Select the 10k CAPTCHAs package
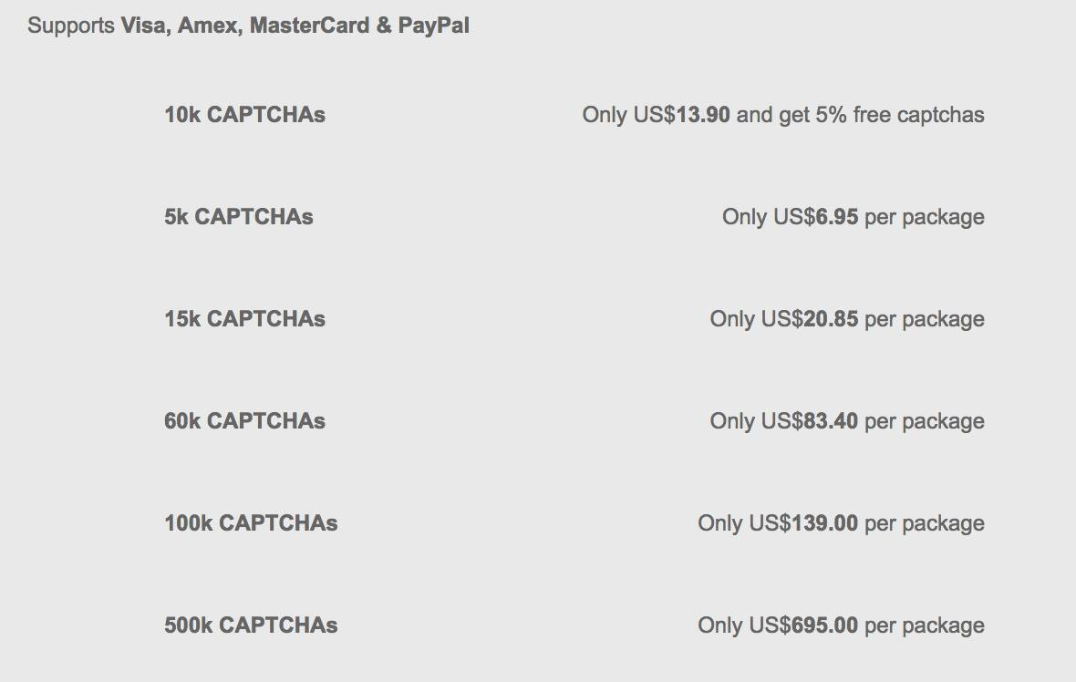 [244, 115]
